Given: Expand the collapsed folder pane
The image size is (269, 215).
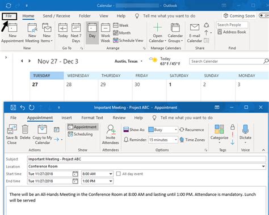Looking at the screenshot, I should pyautogui.click(x=6, y=57).
